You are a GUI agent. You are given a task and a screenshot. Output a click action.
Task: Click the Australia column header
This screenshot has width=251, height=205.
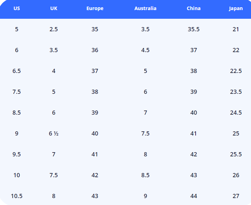coord(145,8)
